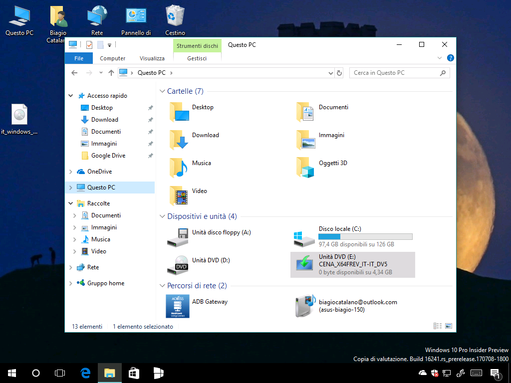Switch to details view layout icon
511x383 pixels.
[x=437, y=326]
